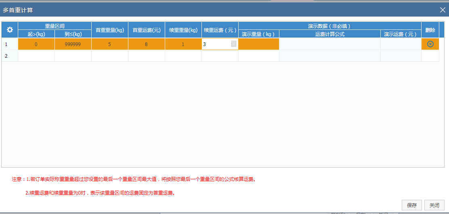
Task: Click the 演示重量 cell in row 1
Action: 259,44
